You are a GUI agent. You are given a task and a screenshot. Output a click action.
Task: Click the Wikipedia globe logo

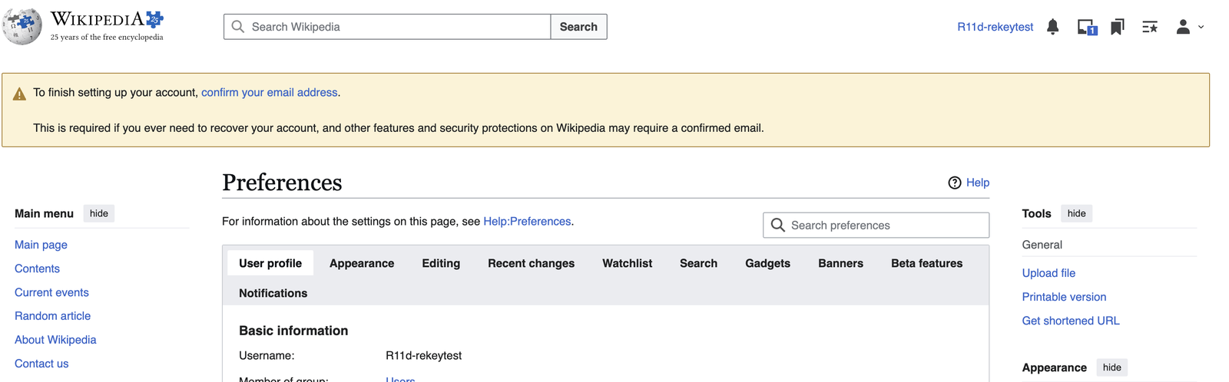(22, 26)
